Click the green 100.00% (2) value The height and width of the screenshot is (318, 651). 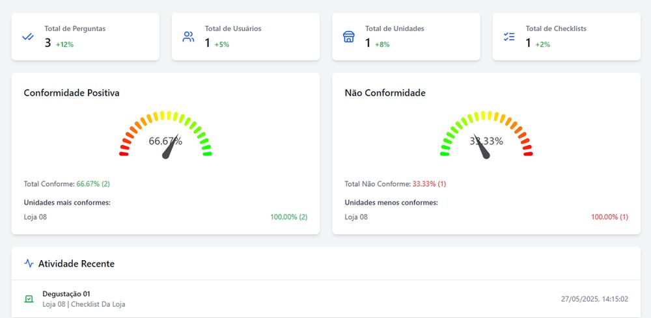click(289, 217)
